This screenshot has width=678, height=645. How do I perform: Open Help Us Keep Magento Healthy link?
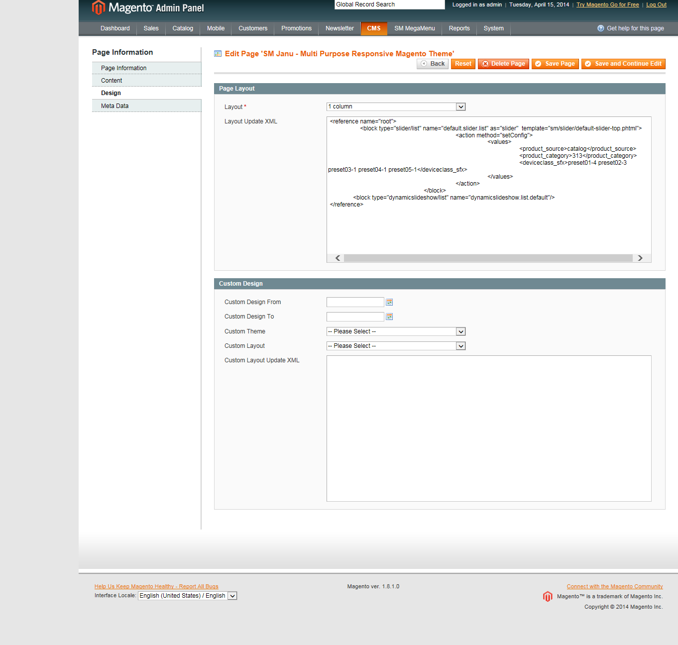pyautogui.click(x=156, y=586)
